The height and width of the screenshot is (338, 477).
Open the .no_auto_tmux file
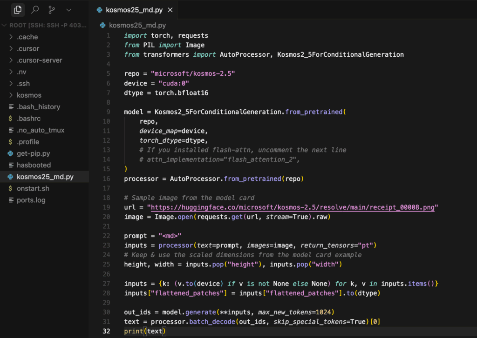[x=44, y=130]
